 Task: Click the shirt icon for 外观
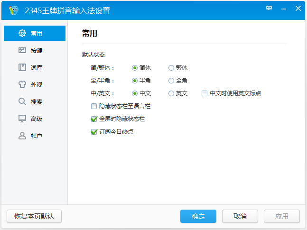[x=22, y=84]
